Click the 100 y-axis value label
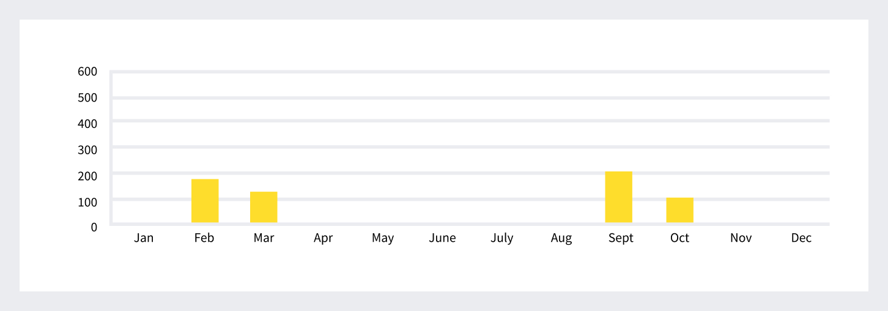This screenshot has height=311, width=888. pyautogui.click(x=87, y=201)
